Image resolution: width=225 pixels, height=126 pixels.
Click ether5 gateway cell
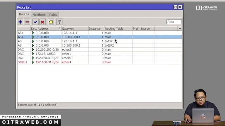click(75, 58)
